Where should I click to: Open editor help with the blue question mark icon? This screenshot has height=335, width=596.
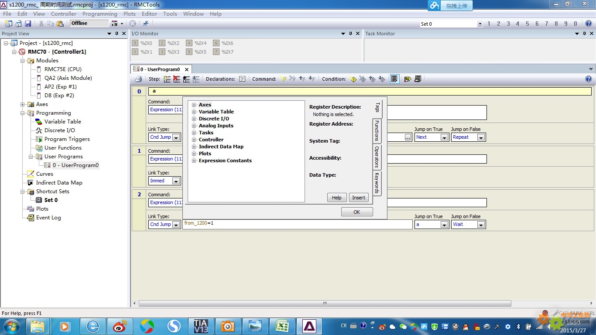(588, 79)
